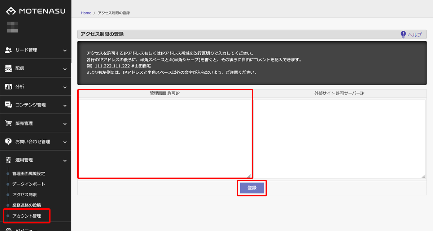
Task: Expand the 配信 section chevron
Action: (x=65, y=69)
